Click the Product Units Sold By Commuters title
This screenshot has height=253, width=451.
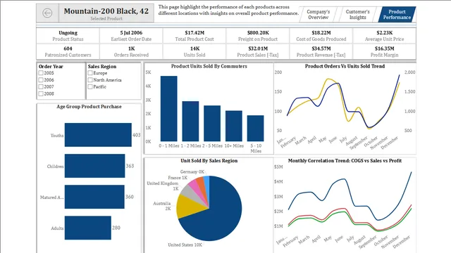pyautogui.click(x=209, y=66)
